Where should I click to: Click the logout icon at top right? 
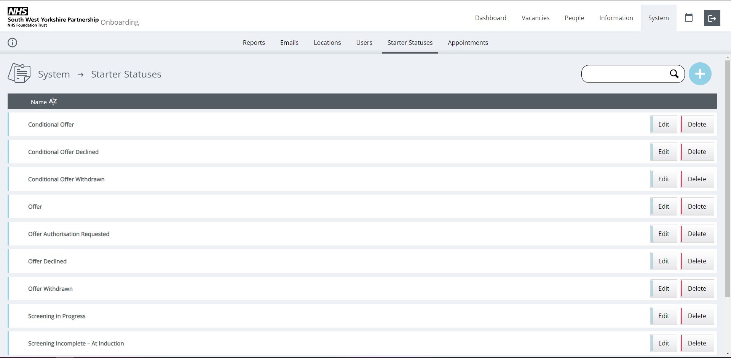point(712,18)
